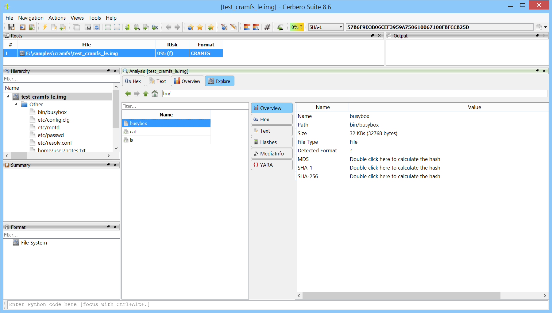The width and height of the screenshot is (552, 313).
Task: Click the green back arrow in Explore view
Action: coord(128,93)
